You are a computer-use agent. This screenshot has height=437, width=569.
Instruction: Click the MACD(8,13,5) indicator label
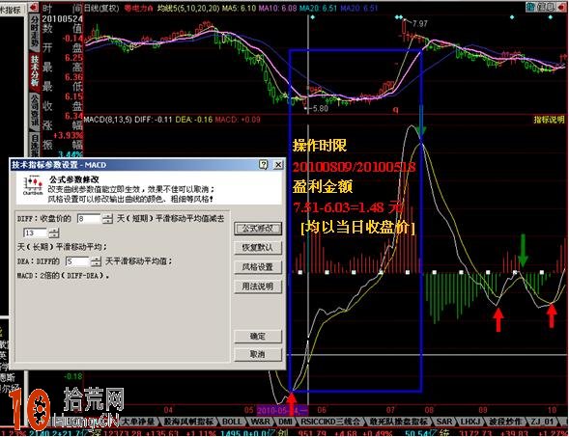coord(108,120)
